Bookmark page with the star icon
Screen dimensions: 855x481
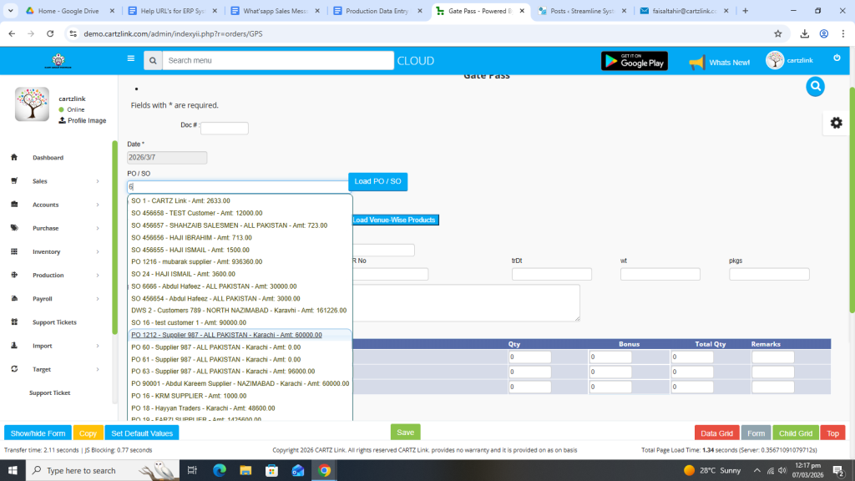click(x=777, y=33)
